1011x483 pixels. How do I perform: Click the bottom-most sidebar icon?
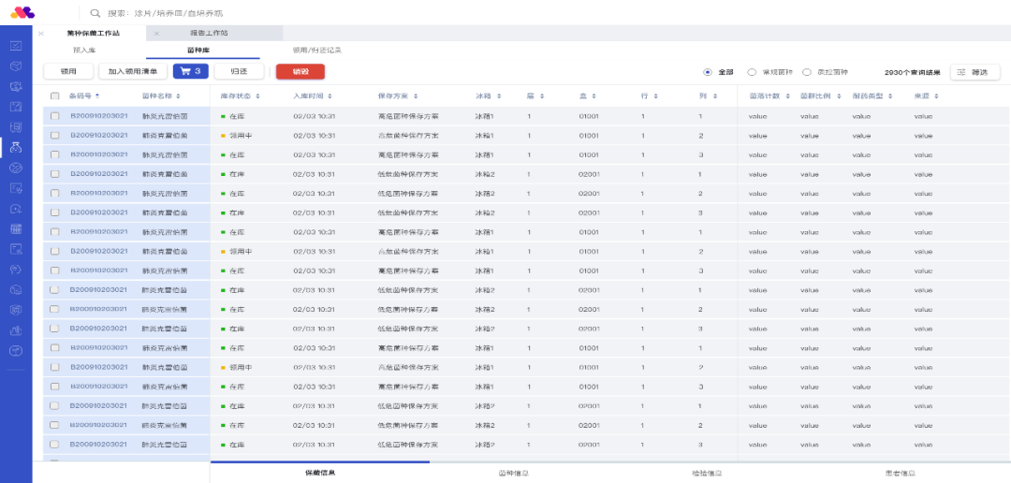click(16, 350)
